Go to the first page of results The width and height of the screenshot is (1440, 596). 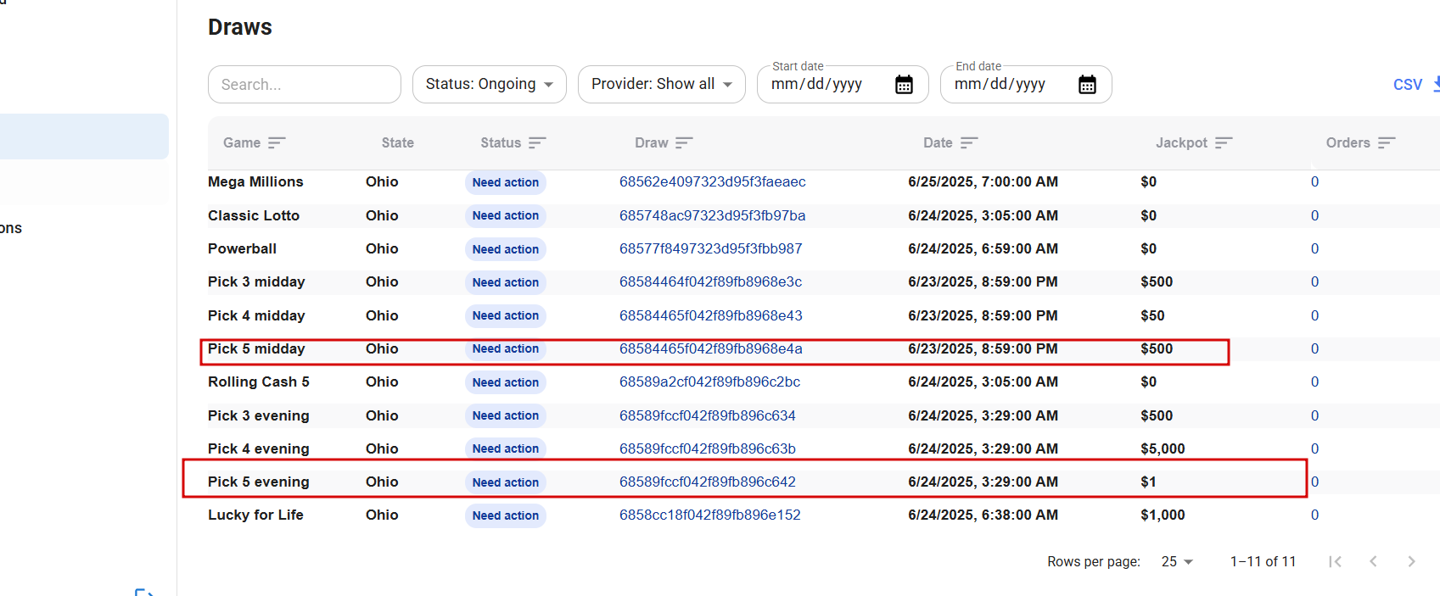click(x=1335, y=561)
